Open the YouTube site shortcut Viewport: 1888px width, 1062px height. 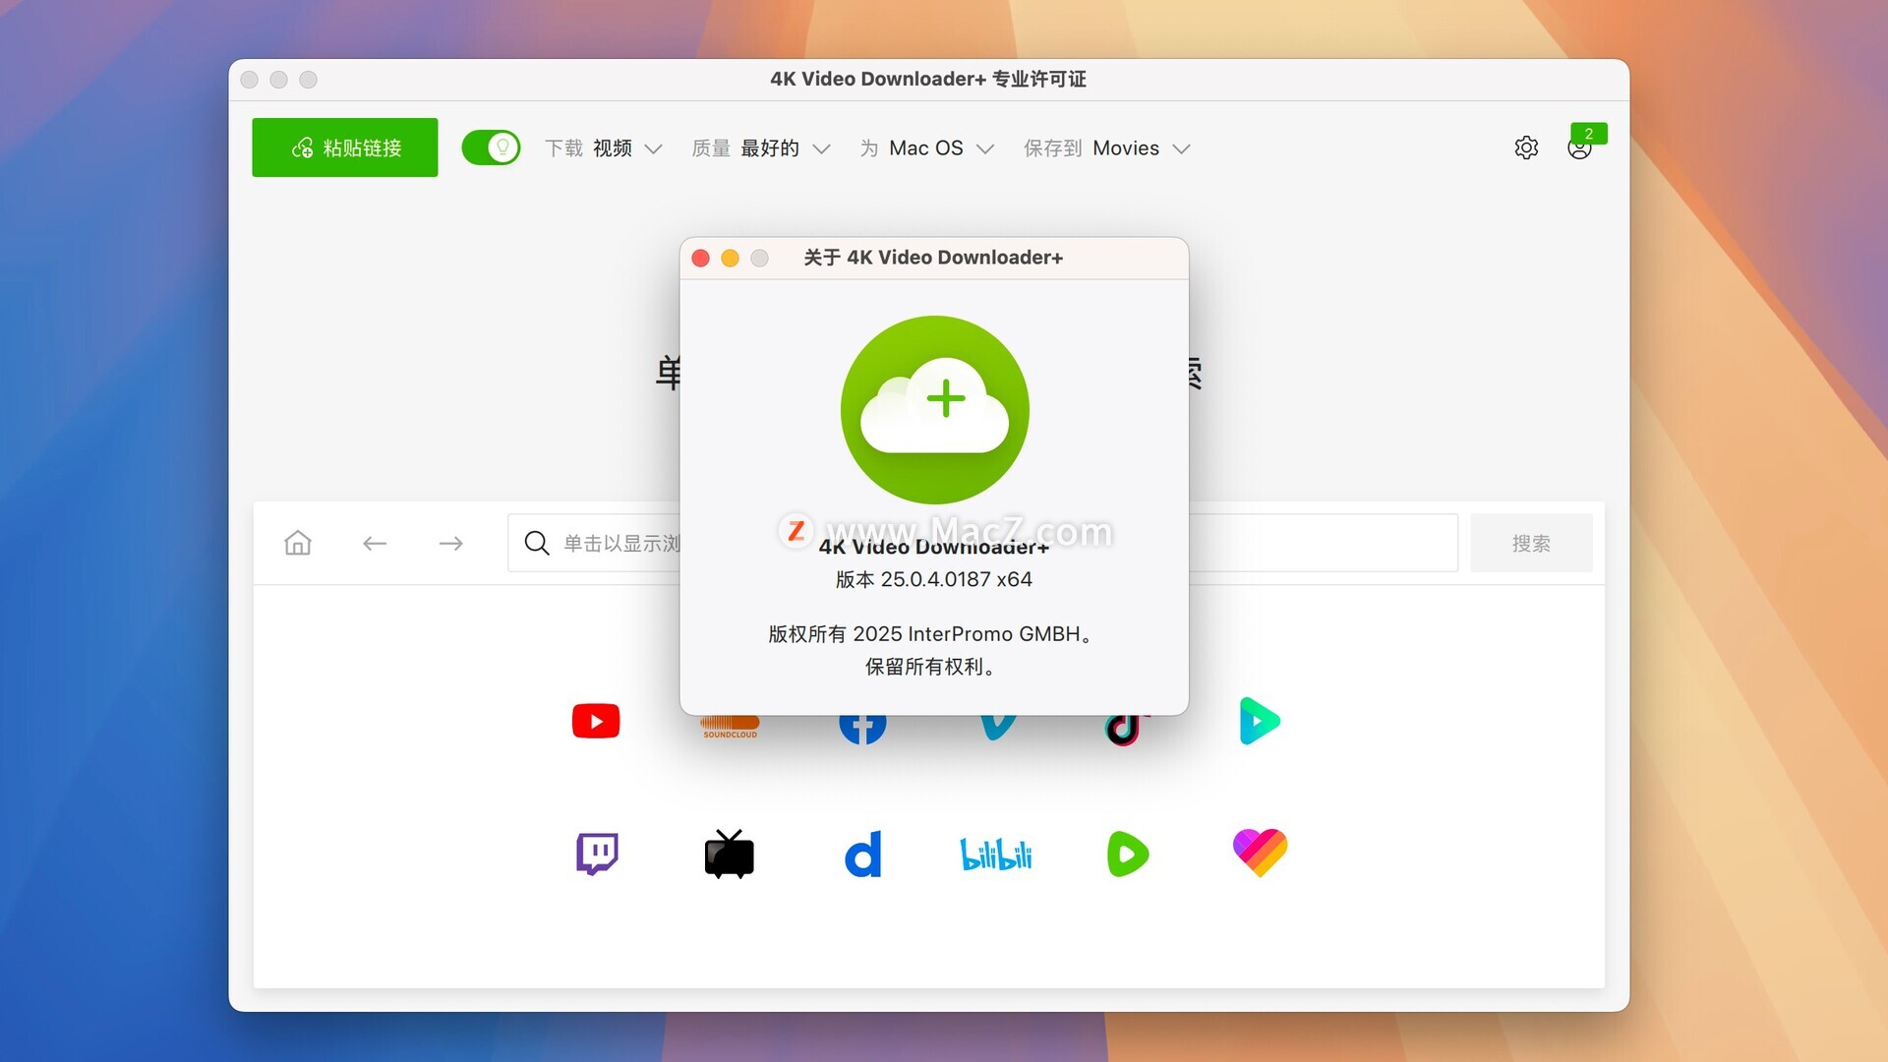(596, 721)
